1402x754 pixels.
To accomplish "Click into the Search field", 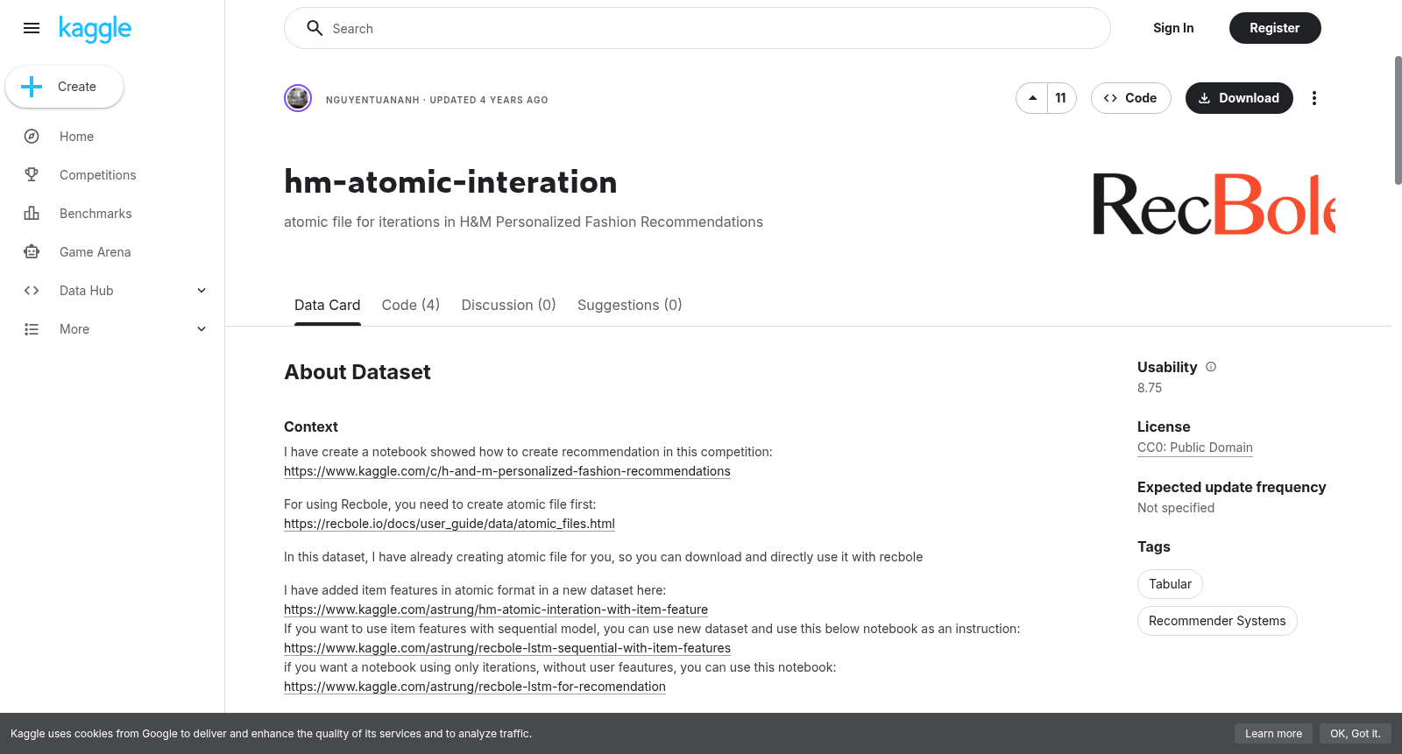I will (697, 28).
